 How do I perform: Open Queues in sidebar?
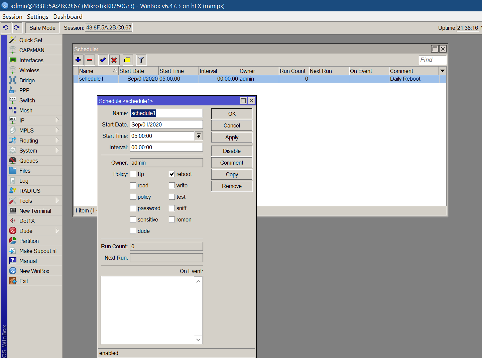[x=35, y=161]
